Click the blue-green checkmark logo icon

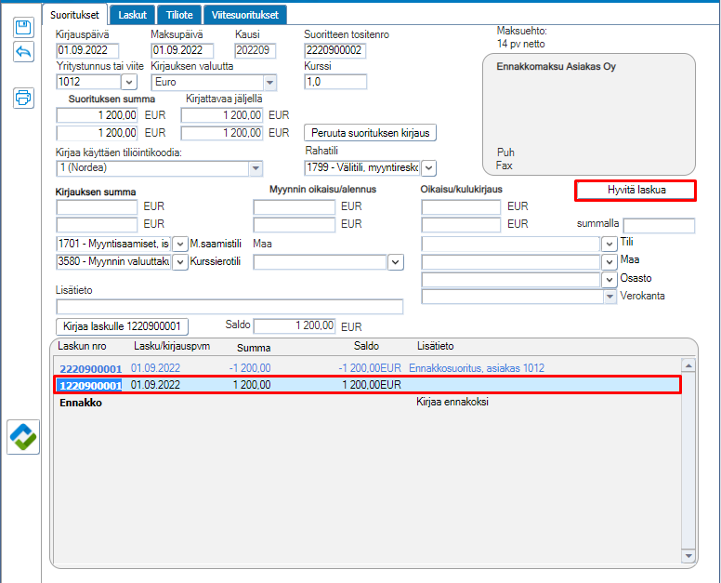tap(23, 437)
